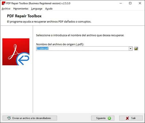Image resolution: width=145 pixels, height=123 pixels.
Task: Click Enviar un archivo a los desarrolladores
Action: pyautogui.click(x=30, y=118)
